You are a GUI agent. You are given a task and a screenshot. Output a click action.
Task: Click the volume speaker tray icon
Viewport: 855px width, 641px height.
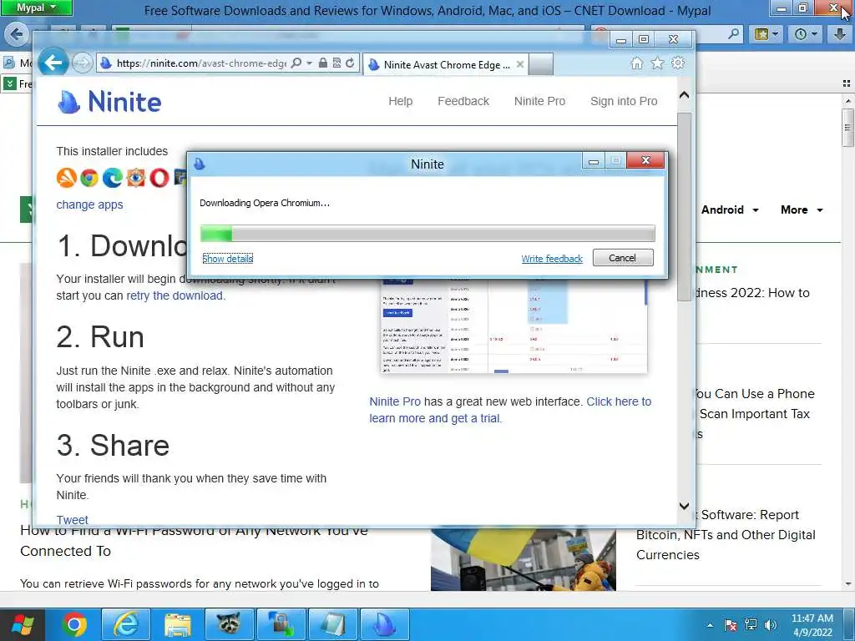click(770, 625)
